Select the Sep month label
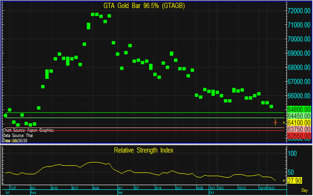The height and width of the screenshot is (196, 313). 120,192
